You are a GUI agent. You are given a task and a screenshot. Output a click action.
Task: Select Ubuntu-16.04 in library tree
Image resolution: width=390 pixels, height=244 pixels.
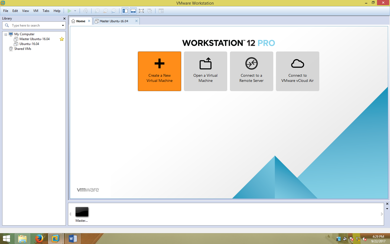tap(29, 44)
